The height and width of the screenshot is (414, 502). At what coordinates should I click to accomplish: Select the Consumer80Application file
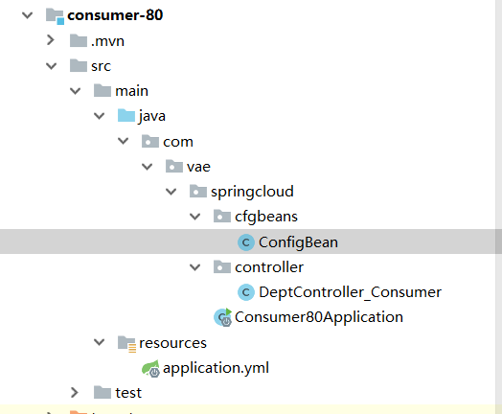319,317
